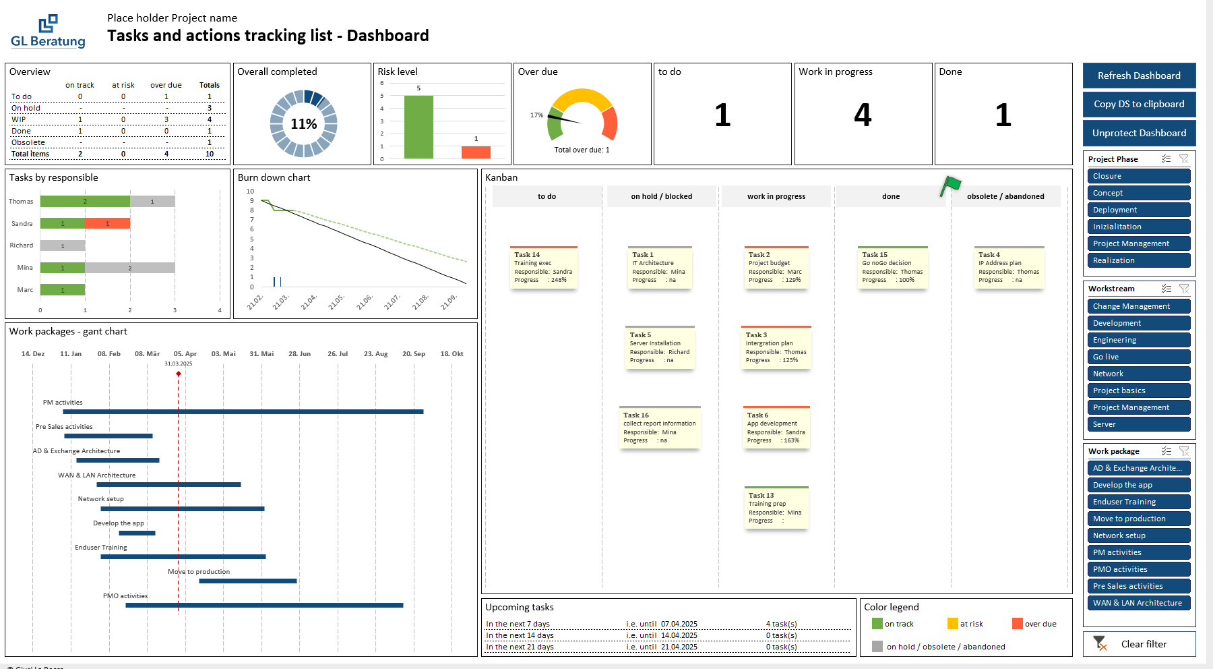This screenshot has height=669, width=1213.
Task: Click the Clear filter button
Action: 1139,644
